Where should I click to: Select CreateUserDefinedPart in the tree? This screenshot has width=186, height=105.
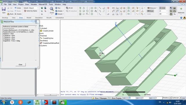pos(51,43)
